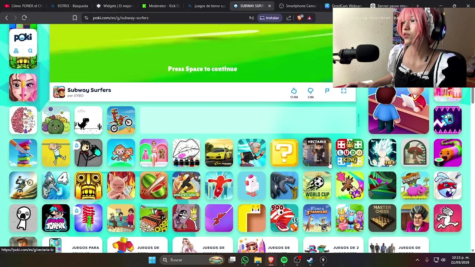Open the Athletics Hero game
Viewport: 475px width, 267px height.
tap(186, 185)
